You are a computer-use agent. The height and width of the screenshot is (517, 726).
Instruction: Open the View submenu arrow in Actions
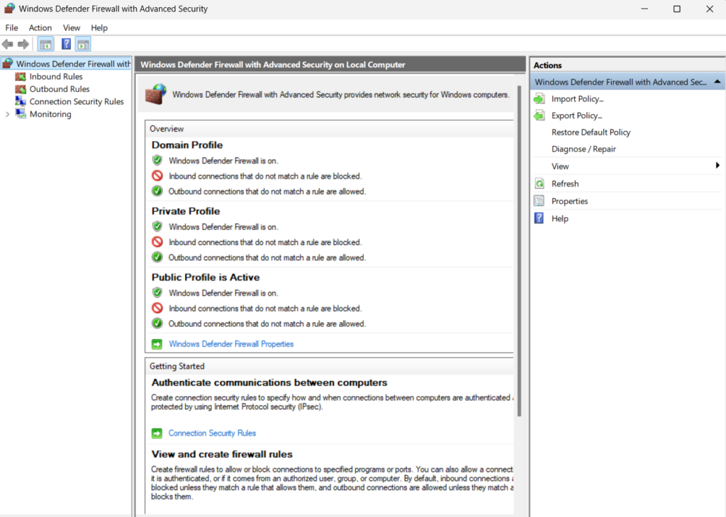point(717,166)
